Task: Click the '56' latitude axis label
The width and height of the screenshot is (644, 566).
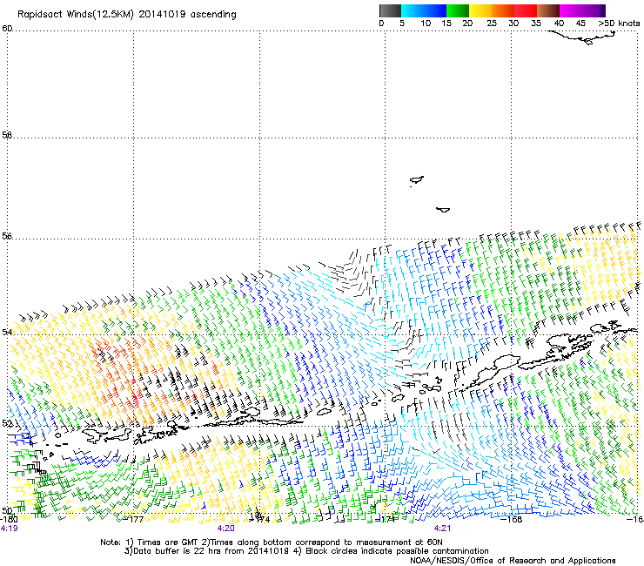Action: point(7,236)
